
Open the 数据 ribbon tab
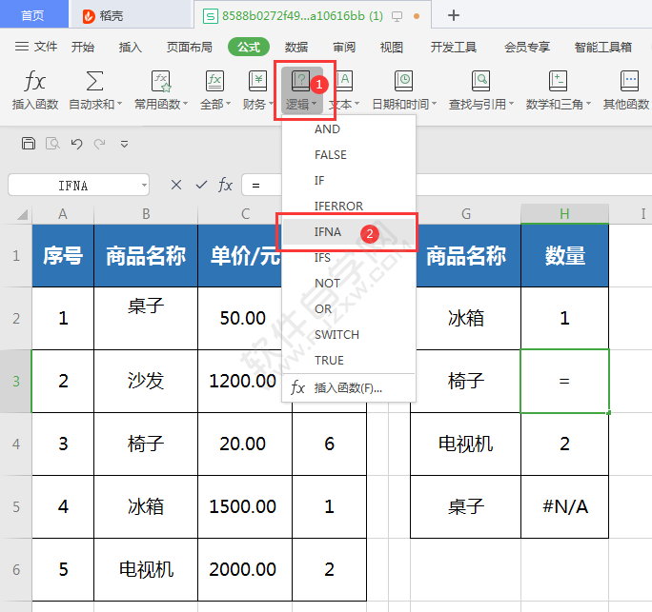296,47
